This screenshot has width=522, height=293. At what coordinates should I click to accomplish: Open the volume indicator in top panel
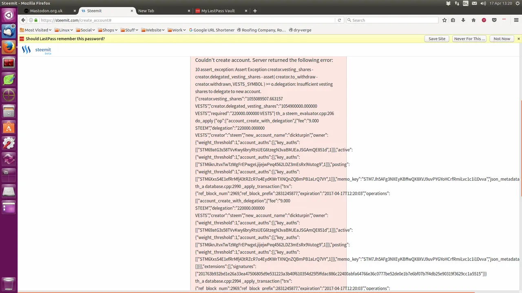coord(483,3)
